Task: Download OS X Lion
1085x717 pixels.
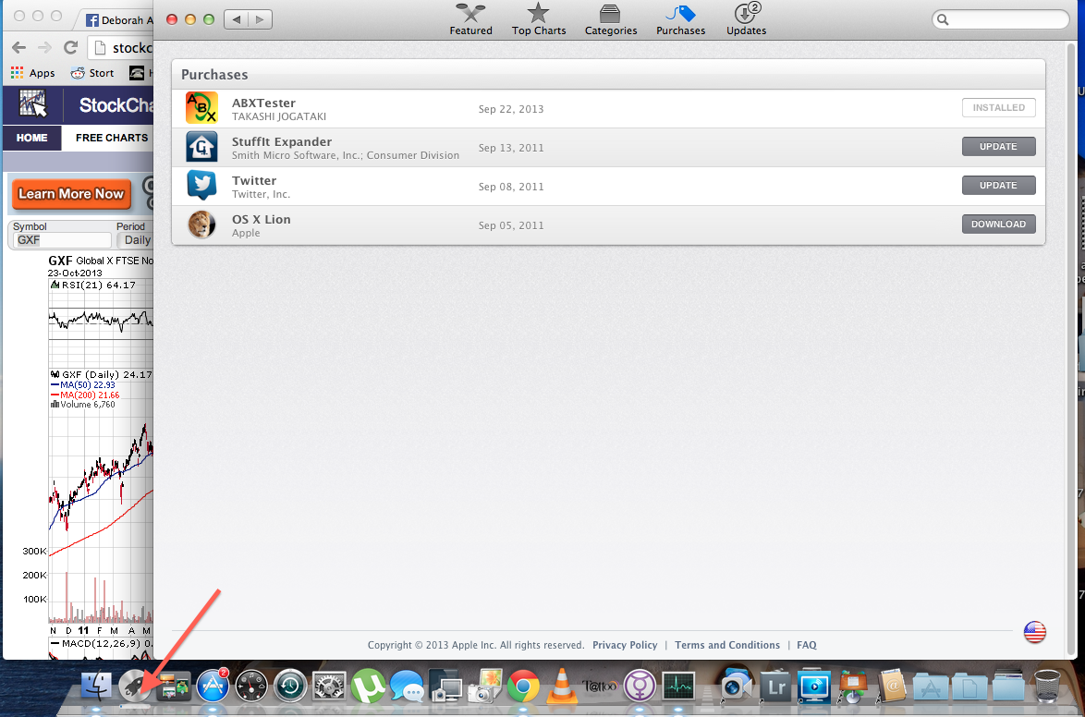Action: 998,225
